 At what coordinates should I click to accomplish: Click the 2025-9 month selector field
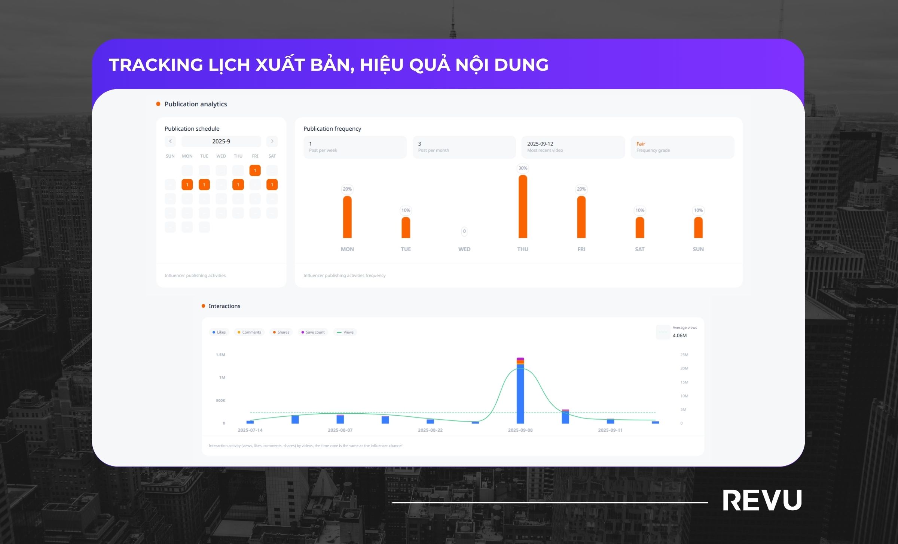click(221, 141)
